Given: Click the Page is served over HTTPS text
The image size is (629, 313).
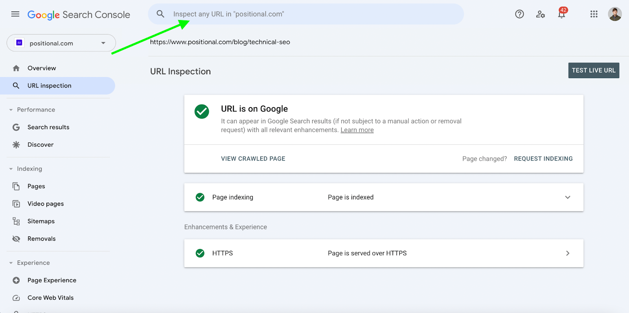Looking at the screenshot, I should (367, 253).
